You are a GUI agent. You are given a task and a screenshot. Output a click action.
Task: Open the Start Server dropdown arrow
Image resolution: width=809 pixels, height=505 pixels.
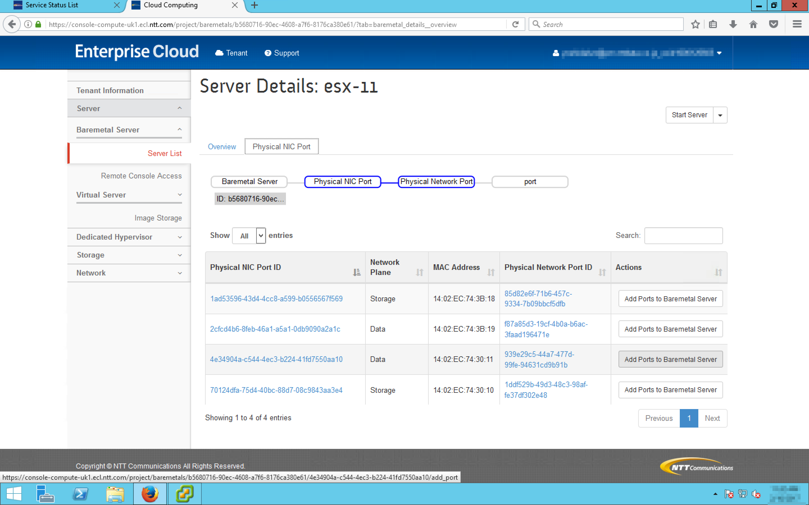(x=720, y=115)
